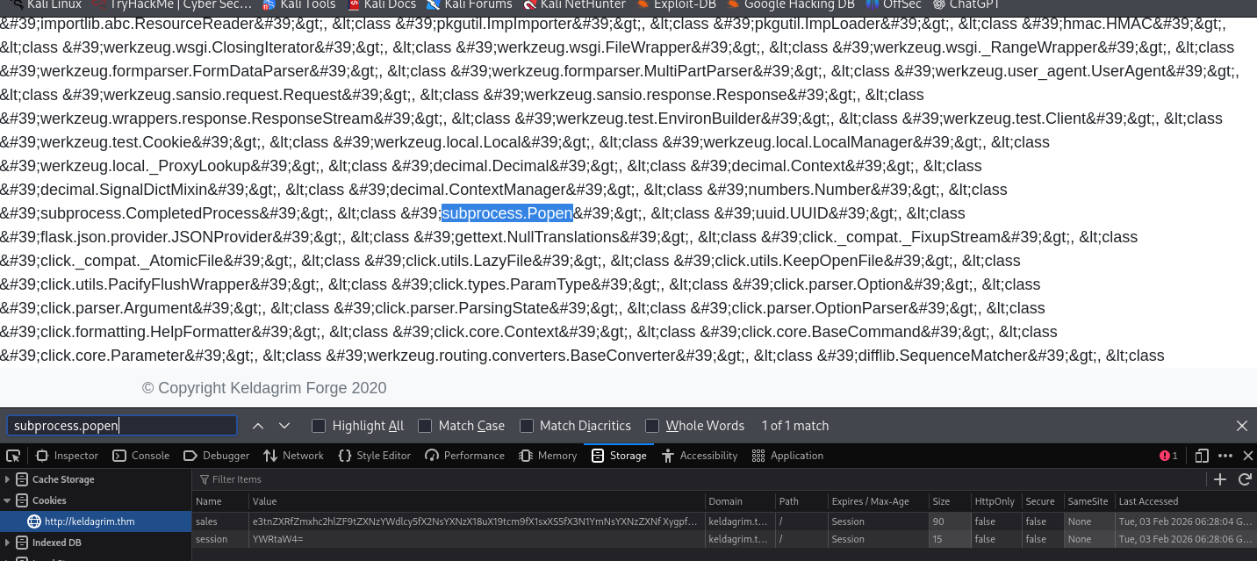
Task: Close the find bar
Action: (x=1241, y=426)
